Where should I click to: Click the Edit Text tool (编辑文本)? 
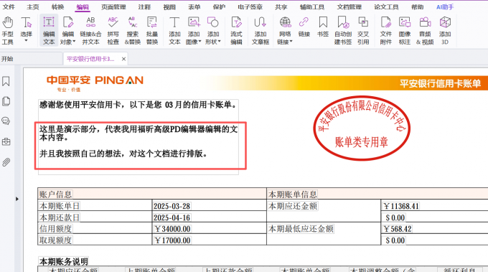49,30
